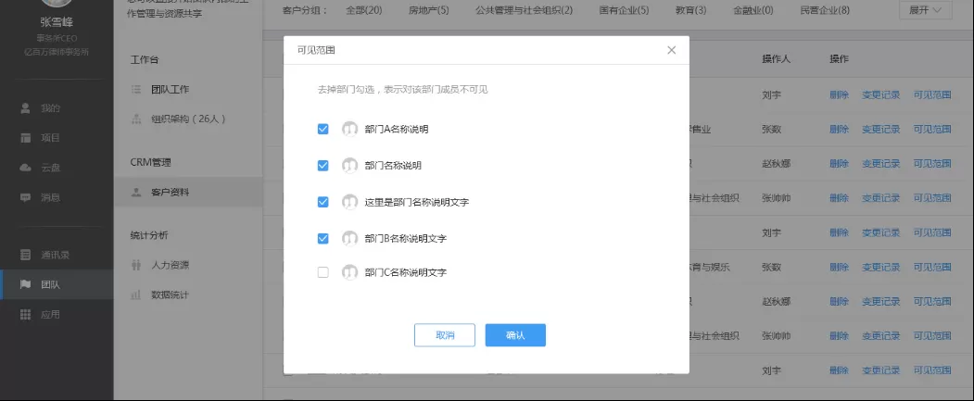Cancel the dialog with the 取消 button

click(445, 335)
